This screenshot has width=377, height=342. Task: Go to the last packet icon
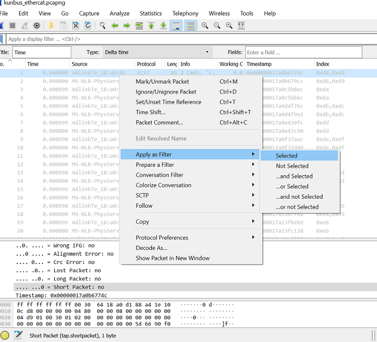[164, 25]
